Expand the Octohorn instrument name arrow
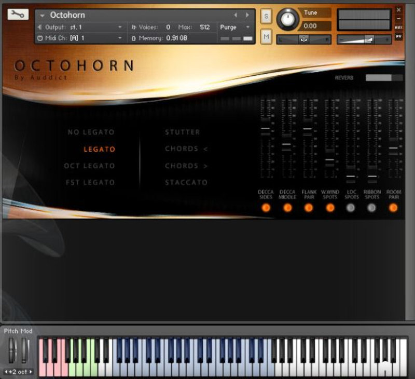The width and height of the screenshot is (415, 379). [x=42, y=16]
